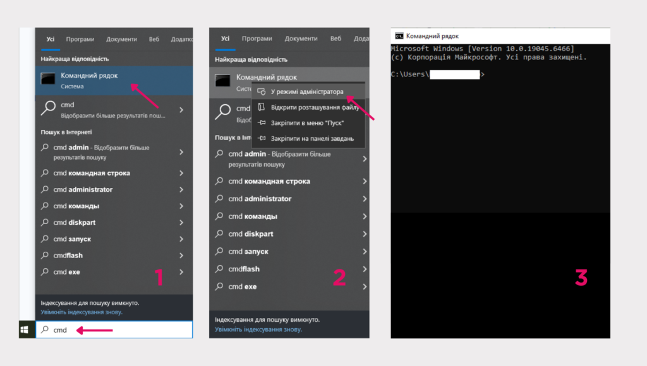Expand 'cmd запуск' chevron in first panel
Screen dimensions: 647x366
(181, 239)
